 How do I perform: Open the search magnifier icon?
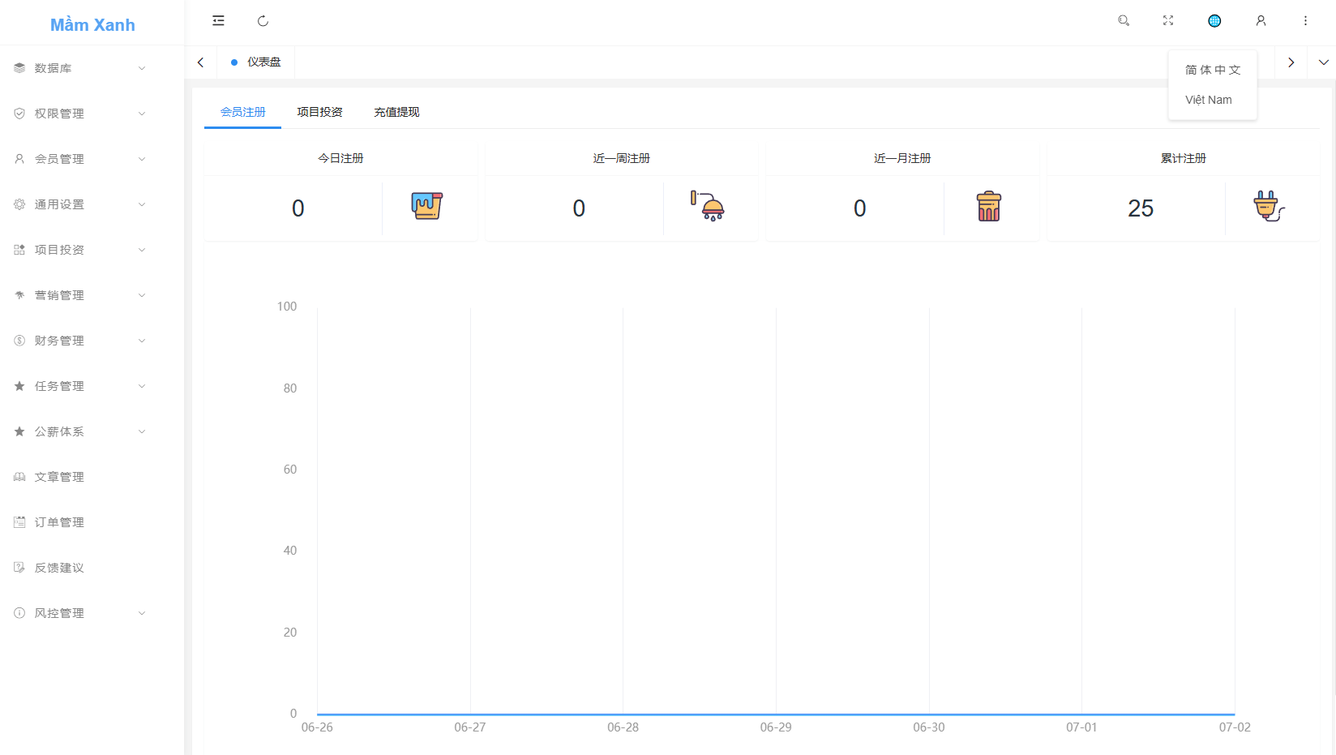pyautogui.click(x=1124, y=21)
